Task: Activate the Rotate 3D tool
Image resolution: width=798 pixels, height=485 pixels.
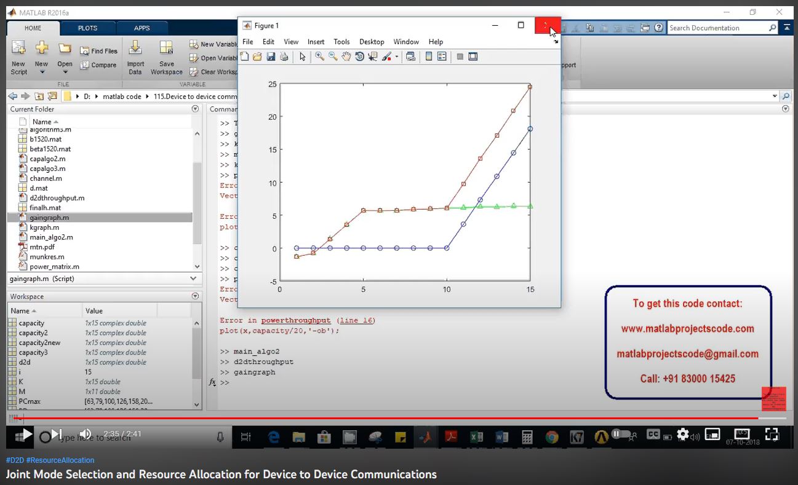Action: 360,57
